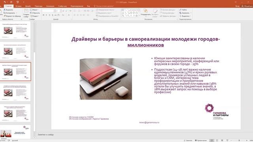Toggle text shadow formatting
This screenshot has height=142, width=253.
pos(53,15)
